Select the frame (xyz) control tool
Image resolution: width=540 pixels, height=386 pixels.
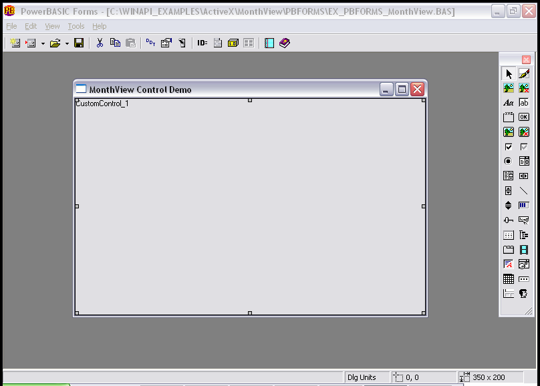pos(509,118)
